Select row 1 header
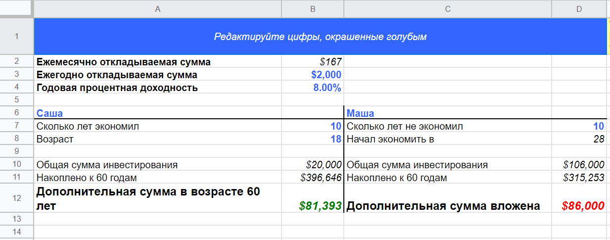610x240 pixels. click(16, 36)
